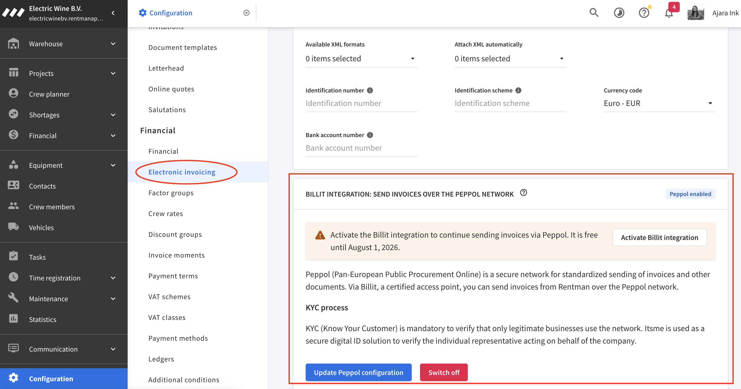Click the Equipment shapes icon
This screenshot has height=389, width=741.
pos(13,165)
